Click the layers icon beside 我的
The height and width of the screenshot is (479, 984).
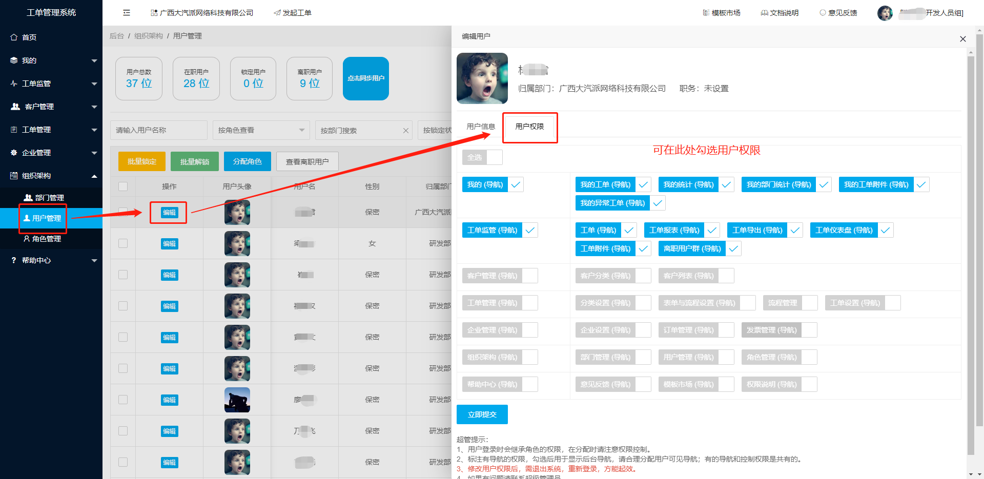[14, 60]
